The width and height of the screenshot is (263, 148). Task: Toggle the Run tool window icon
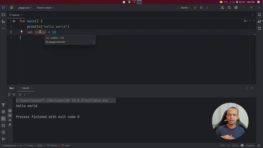[x=3, y=119]
